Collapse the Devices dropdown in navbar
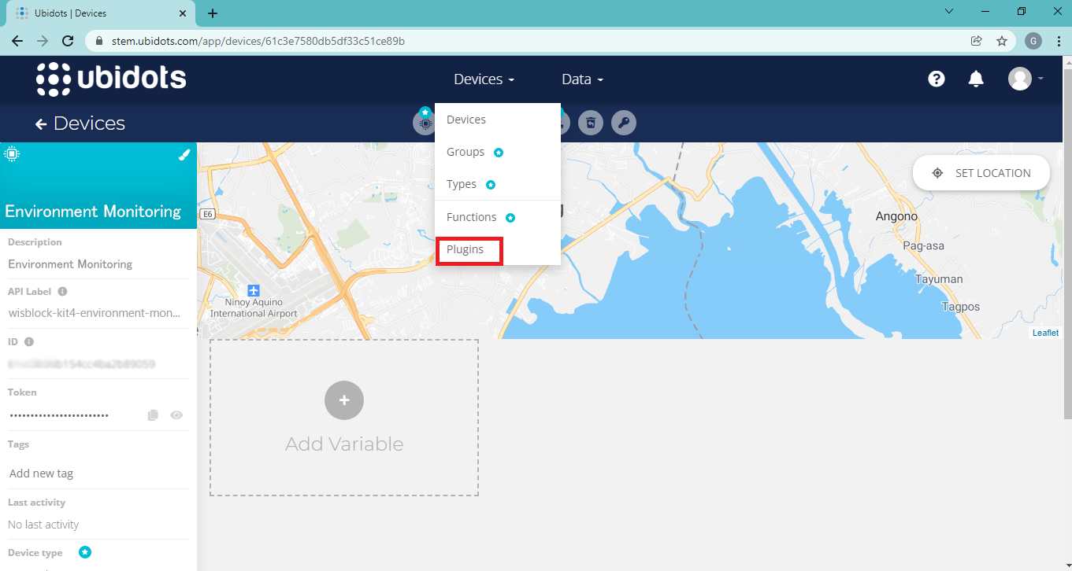The height and width of the screenshot is (571, 1072). (x=484, y=79)
